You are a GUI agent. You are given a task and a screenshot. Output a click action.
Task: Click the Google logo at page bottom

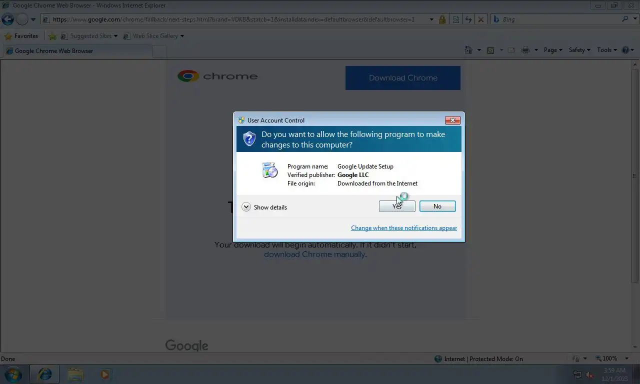click(186, 345)
